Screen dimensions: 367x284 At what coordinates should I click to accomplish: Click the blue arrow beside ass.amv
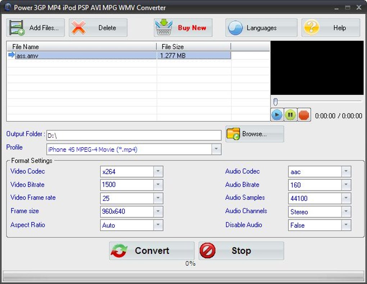(11, 55)
